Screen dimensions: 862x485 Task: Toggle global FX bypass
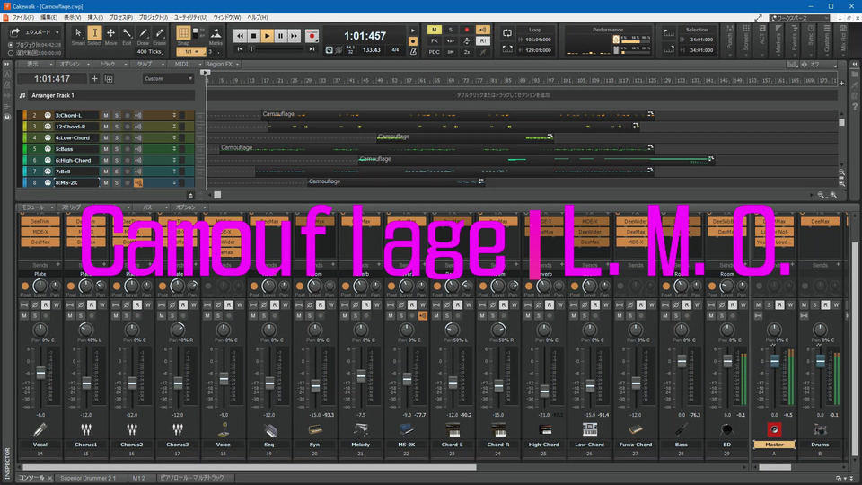(x=435, y=40)
